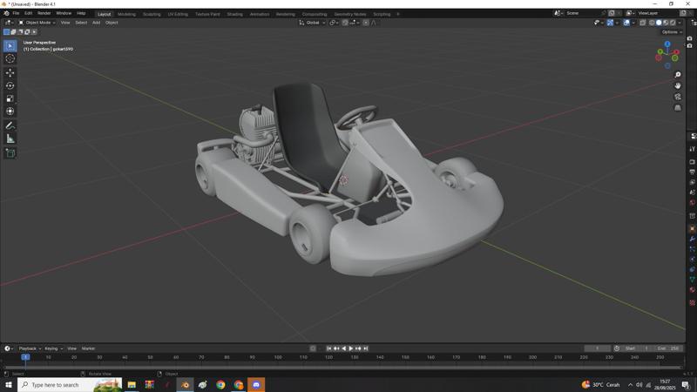Switch to rendered viewport shading
Image resolution: width=697 pixels, height=392 pixels.
[673, 23]
